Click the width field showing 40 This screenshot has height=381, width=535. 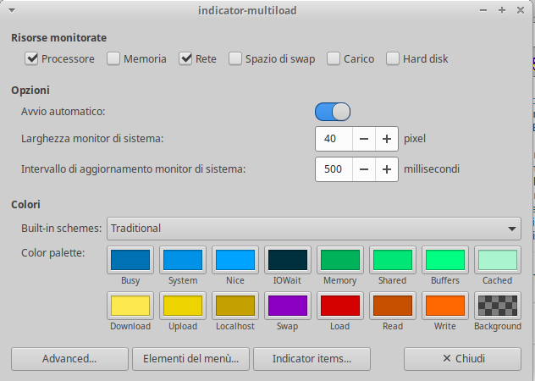coord(334,139)
